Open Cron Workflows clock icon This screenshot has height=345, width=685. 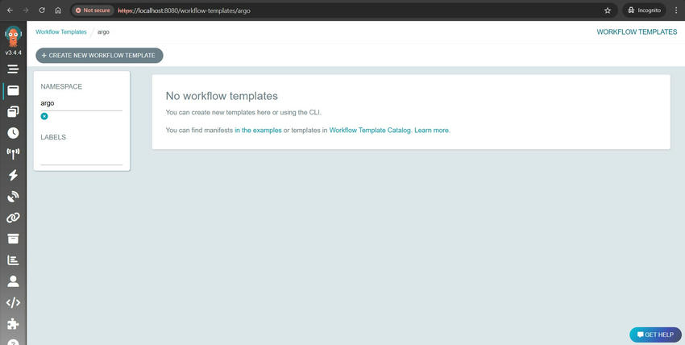coord(13,133)
